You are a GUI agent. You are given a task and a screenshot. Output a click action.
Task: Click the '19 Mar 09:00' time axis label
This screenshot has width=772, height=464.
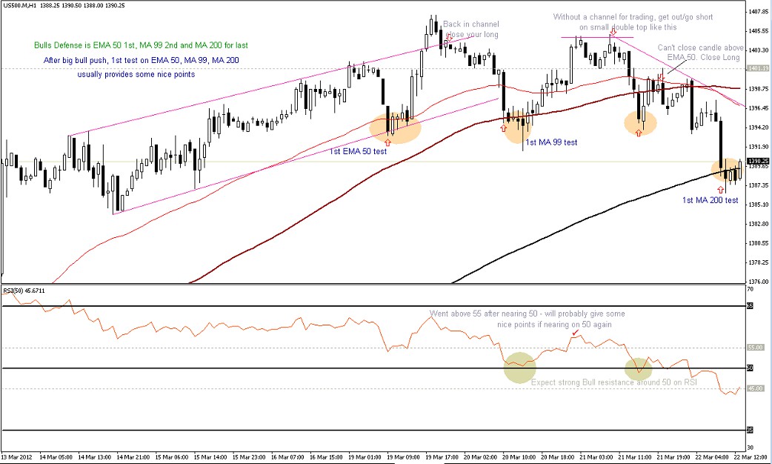[x=404, y=457]
